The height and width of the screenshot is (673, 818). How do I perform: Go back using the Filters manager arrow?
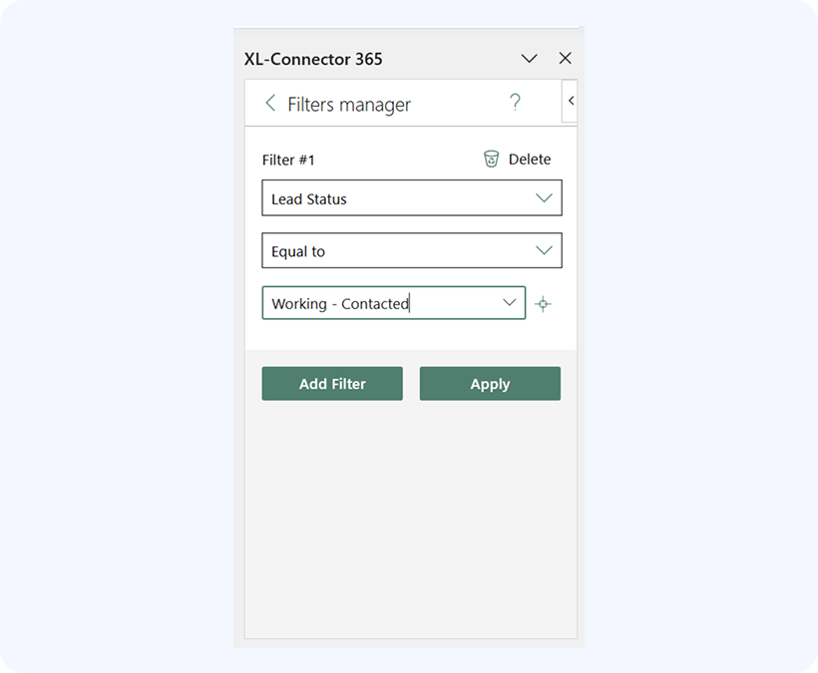coord(270,104)
